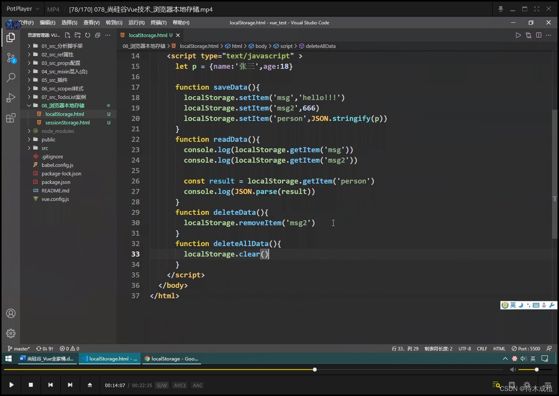Image resolution: width=559 pixels, height=396 pixels.
Task: Toggle S/W decoder indicator in PotPlayer
Action: click(162, 385)
